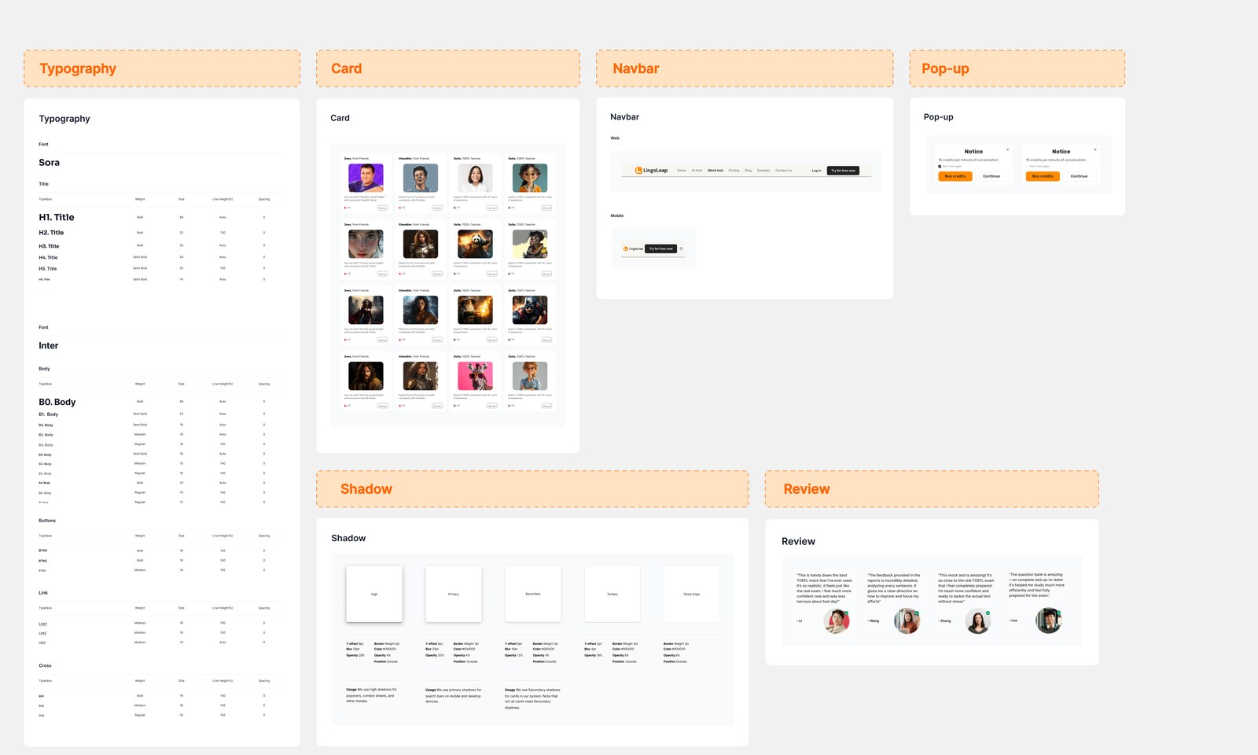
Task: Click the LingoLeap logo in the web navbar
Action: 651,170
